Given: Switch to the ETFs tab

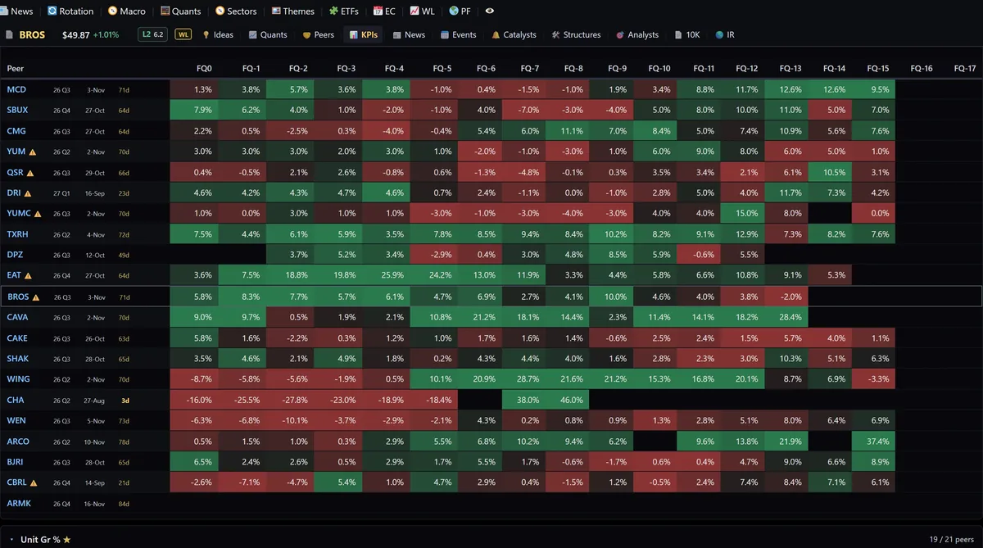Looking at the screenshot, I should coord(343,11).
